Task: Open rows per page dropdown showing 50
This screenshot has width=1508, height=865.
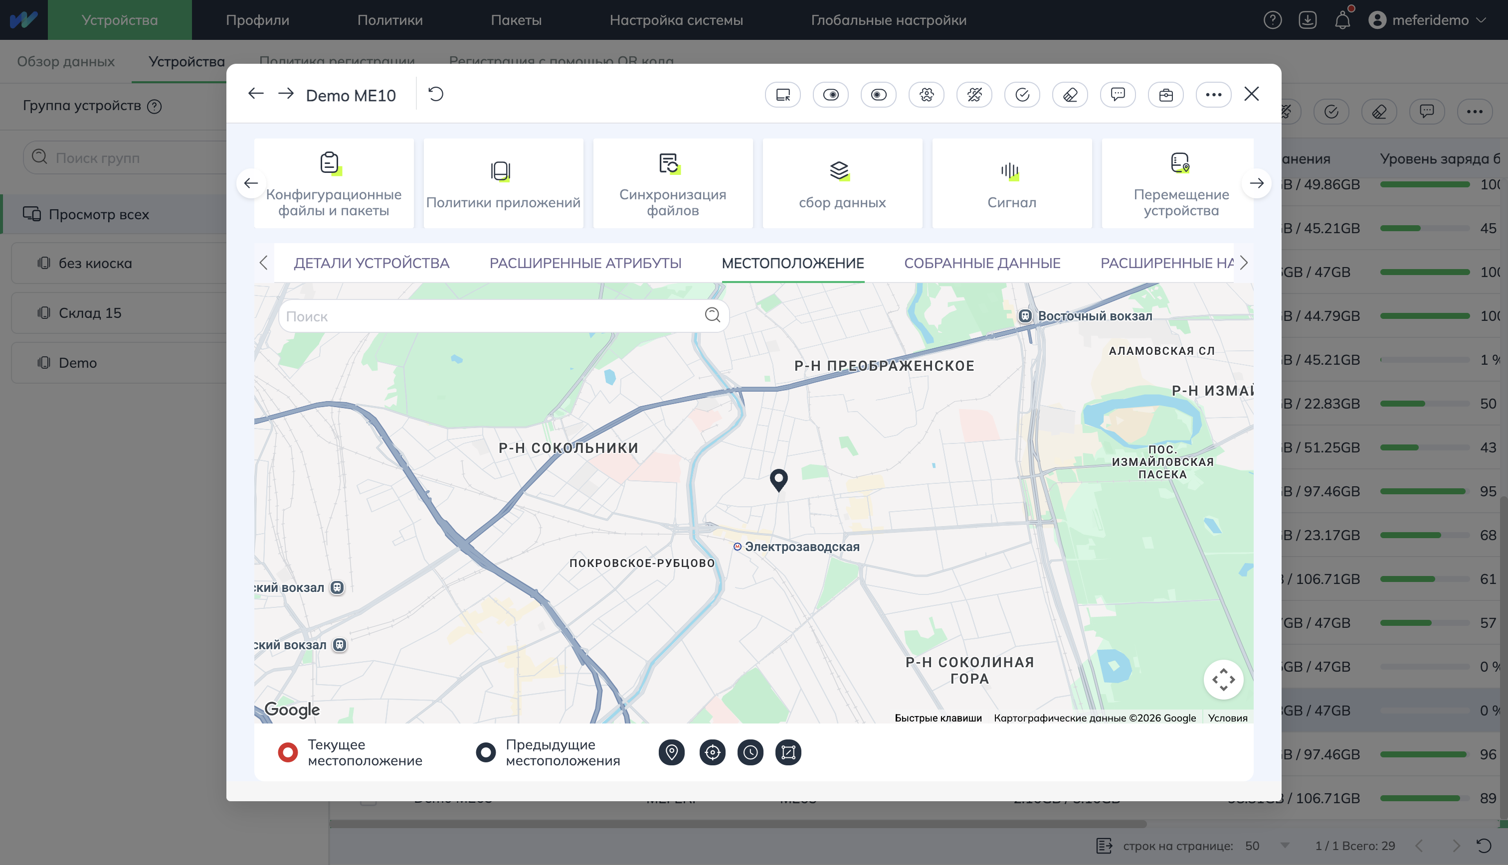Action: click(1267, 846)
